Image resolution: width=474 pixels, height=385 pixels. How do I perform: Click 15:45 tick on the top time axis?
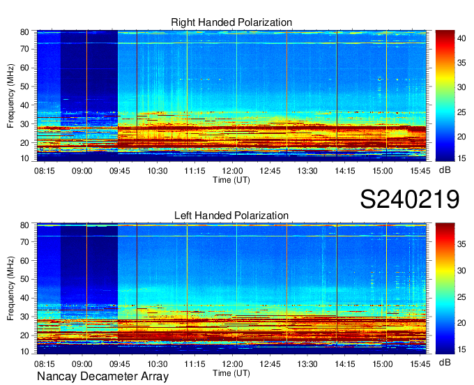click(x=420, y=171)
